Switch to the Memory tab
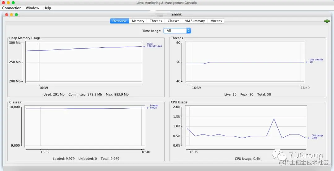Viewport: 334px width, 171px height. [138, 21]
